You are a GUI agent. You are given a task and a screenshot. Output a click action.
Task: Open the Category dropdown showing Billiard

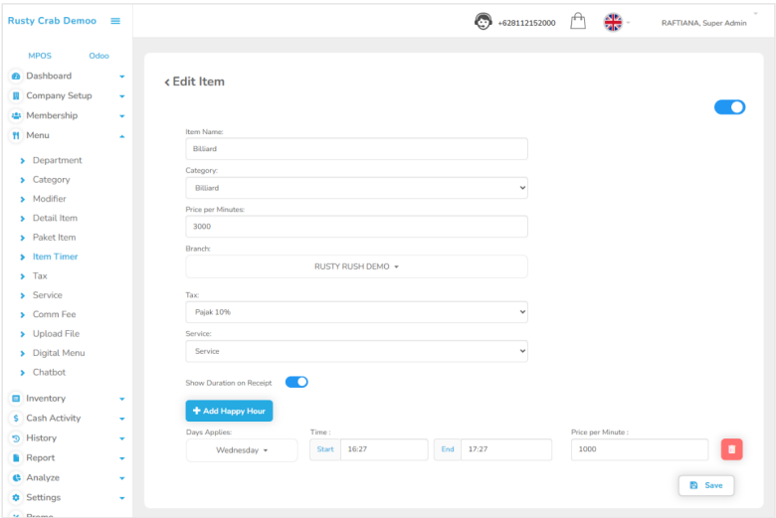point(356,188)
